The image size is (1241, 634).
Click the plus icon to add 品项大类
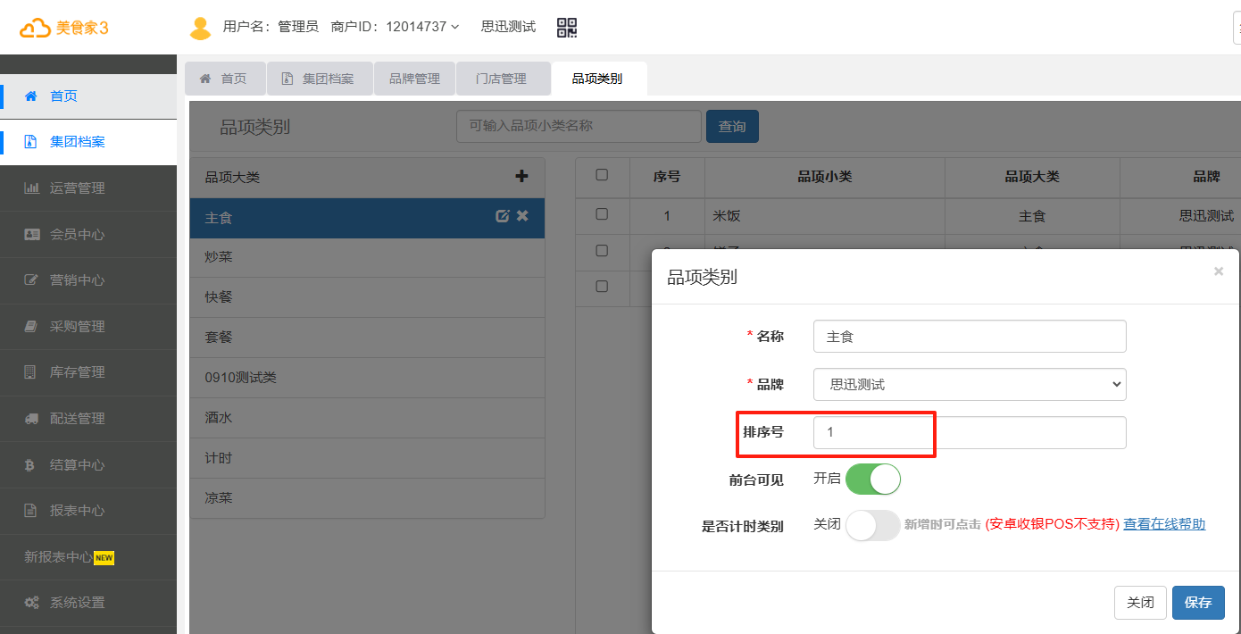point(522,177)
